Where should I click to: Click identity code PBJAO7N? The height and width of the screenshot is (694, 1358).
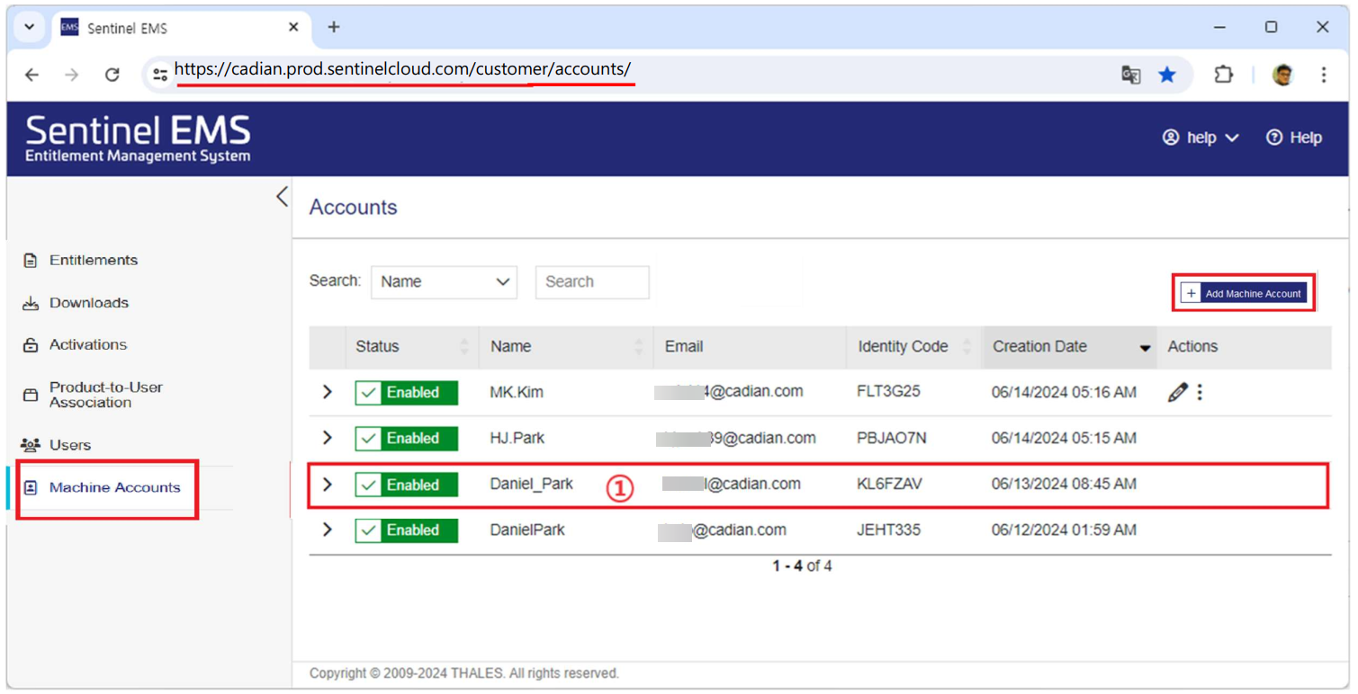tap(892, 438)
